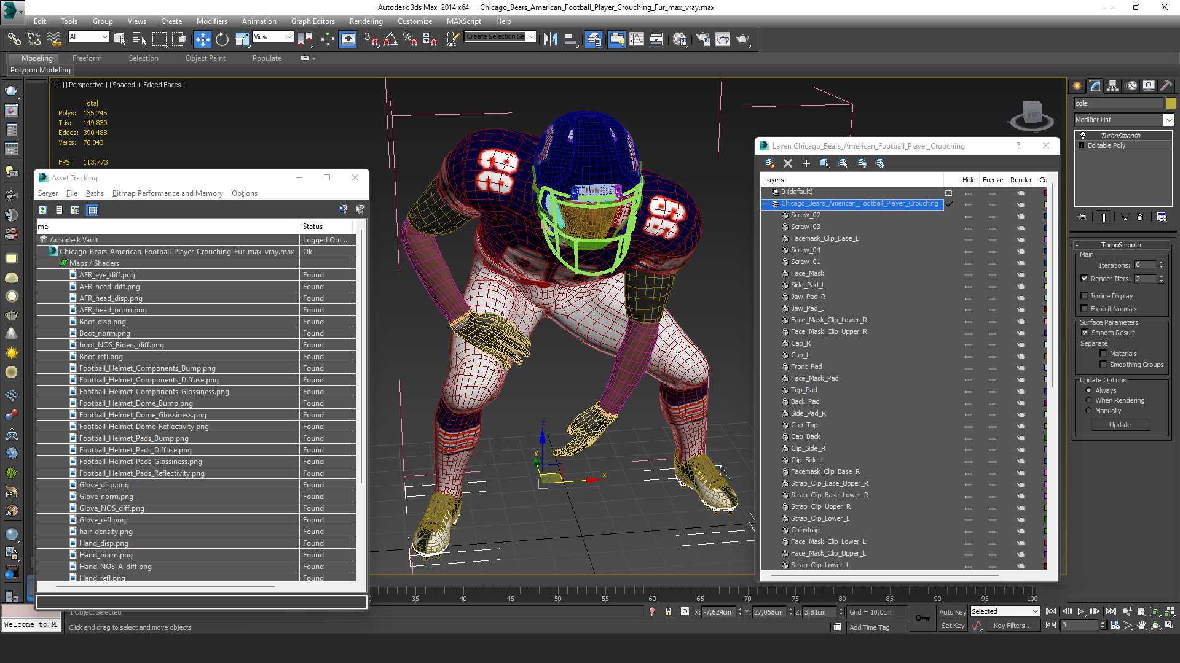Viewport: 1180px width, 663px height.
Task: Add selected objects to layer plus icon
Action: 806,163
